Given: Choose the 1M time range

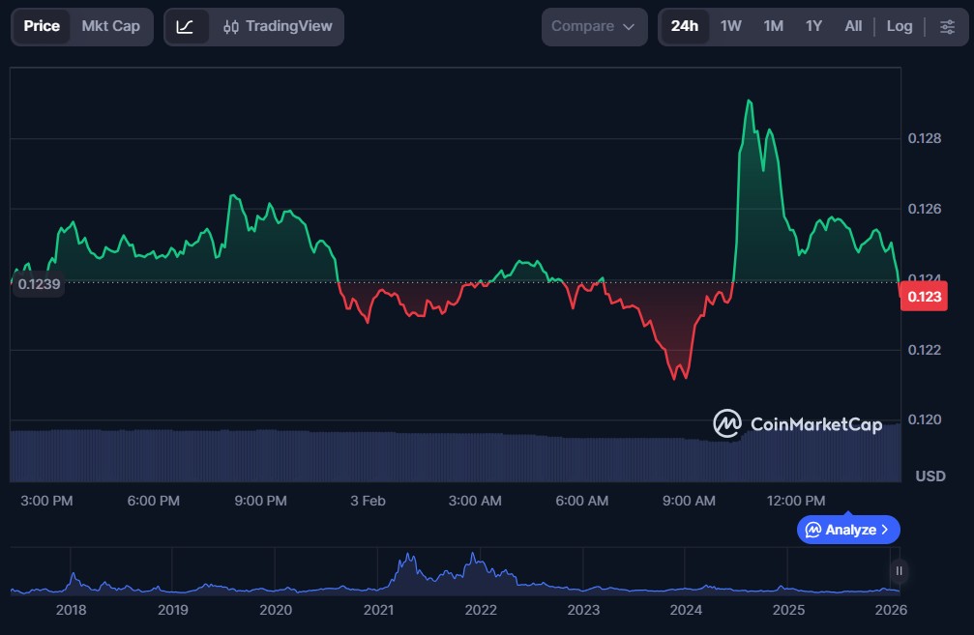Looking at the screenshot, I should click(x=773, y=27).
